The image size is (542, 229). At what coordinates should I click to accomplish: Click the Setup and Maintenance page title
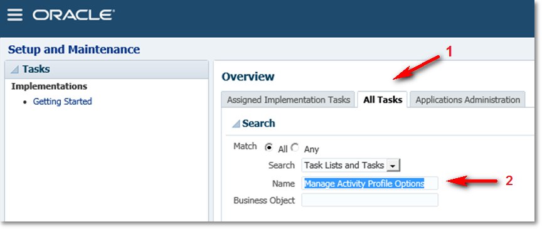pyautogui.click(x=74, y=50)
